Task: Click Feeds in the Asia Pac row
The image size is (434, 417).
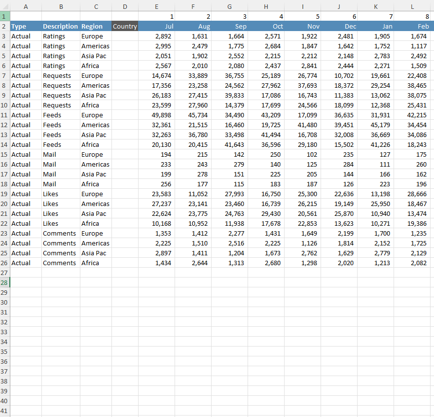Action: 61,135
